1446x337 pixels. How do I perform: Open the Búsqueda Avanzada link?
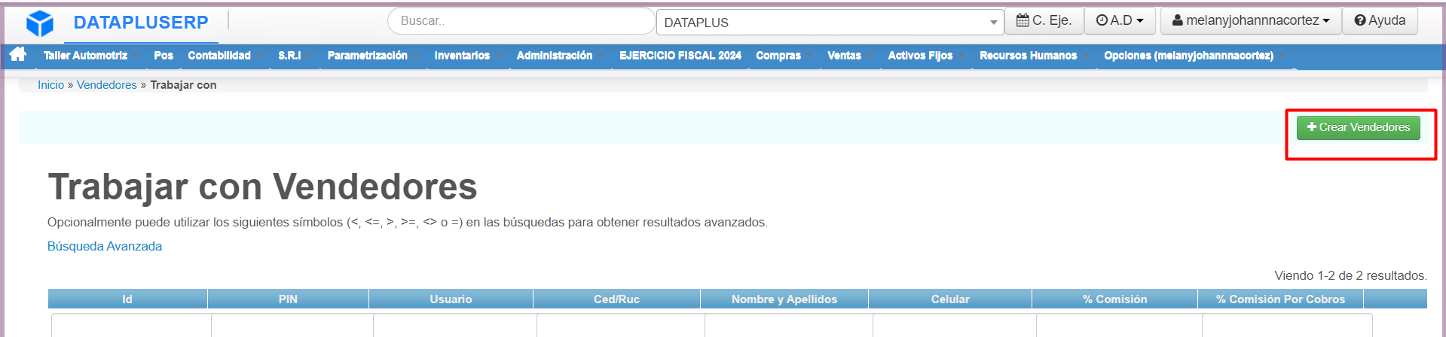[x=105, y=246]
